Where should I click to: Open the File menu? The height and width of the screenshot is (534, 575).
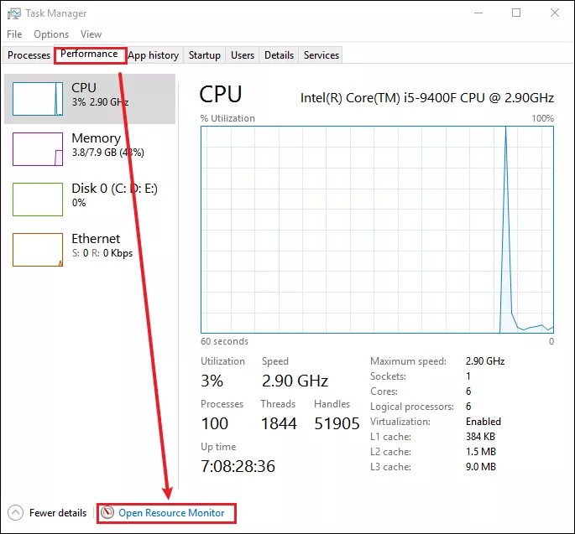[14, 34]
